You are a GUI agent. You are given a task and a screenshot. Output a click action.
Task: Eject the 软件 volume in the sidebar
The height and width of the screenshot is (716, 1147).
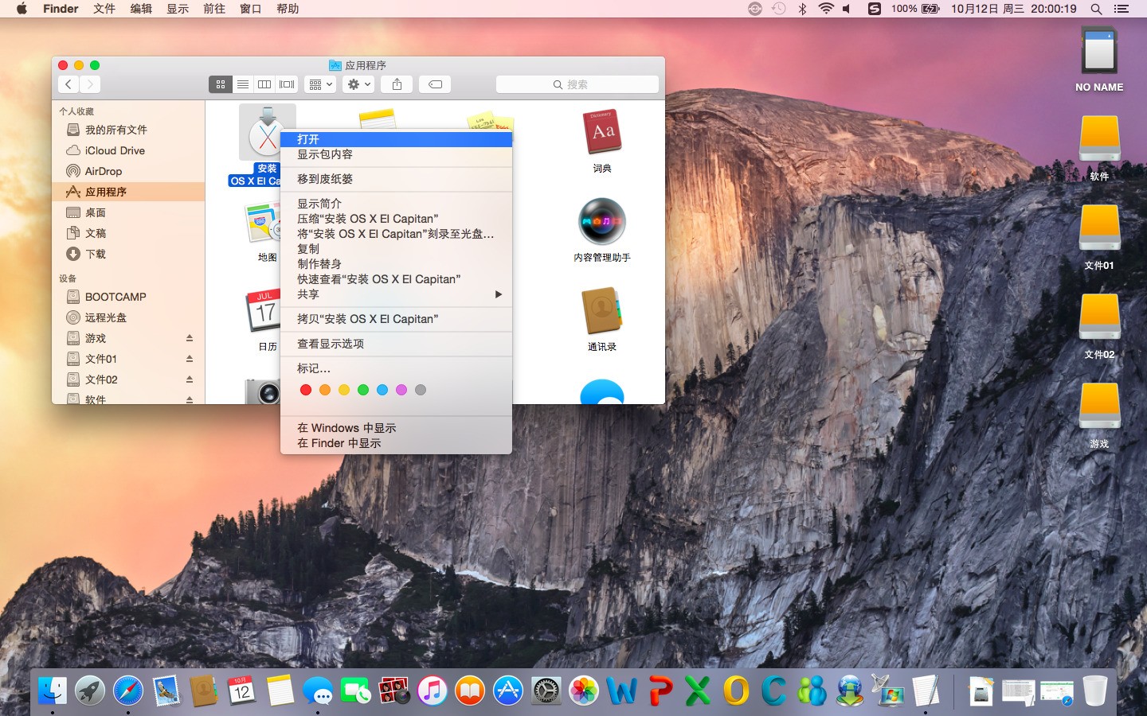190,400
